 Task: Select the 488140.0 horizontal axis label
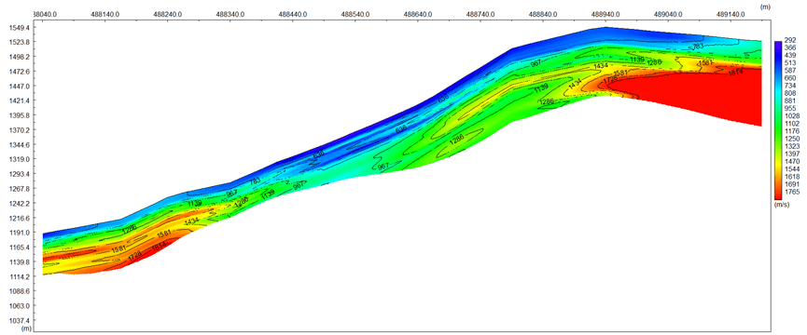click(x=105, y=15)
